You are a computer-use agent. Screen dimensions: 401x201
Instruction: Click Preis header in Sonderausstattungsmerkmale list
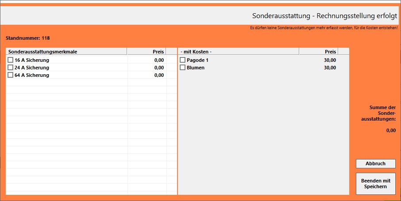click(x=147, y=52)
